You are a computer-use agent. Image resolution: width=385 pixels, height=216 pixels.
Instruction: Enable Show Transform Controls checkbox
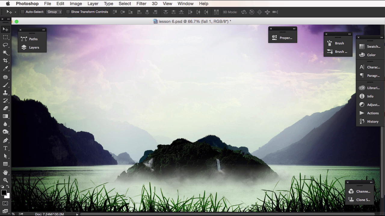[x=68, y=12]
